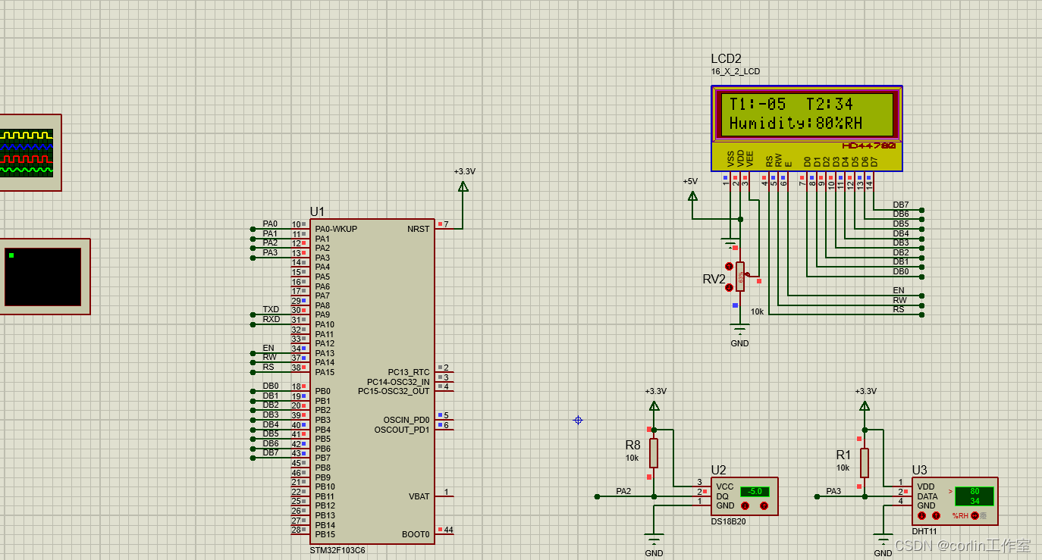Increase the DS18B20 temperature value

tap(764, 506)
